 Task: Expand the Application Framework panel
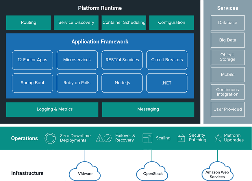(x=100, y=42)
